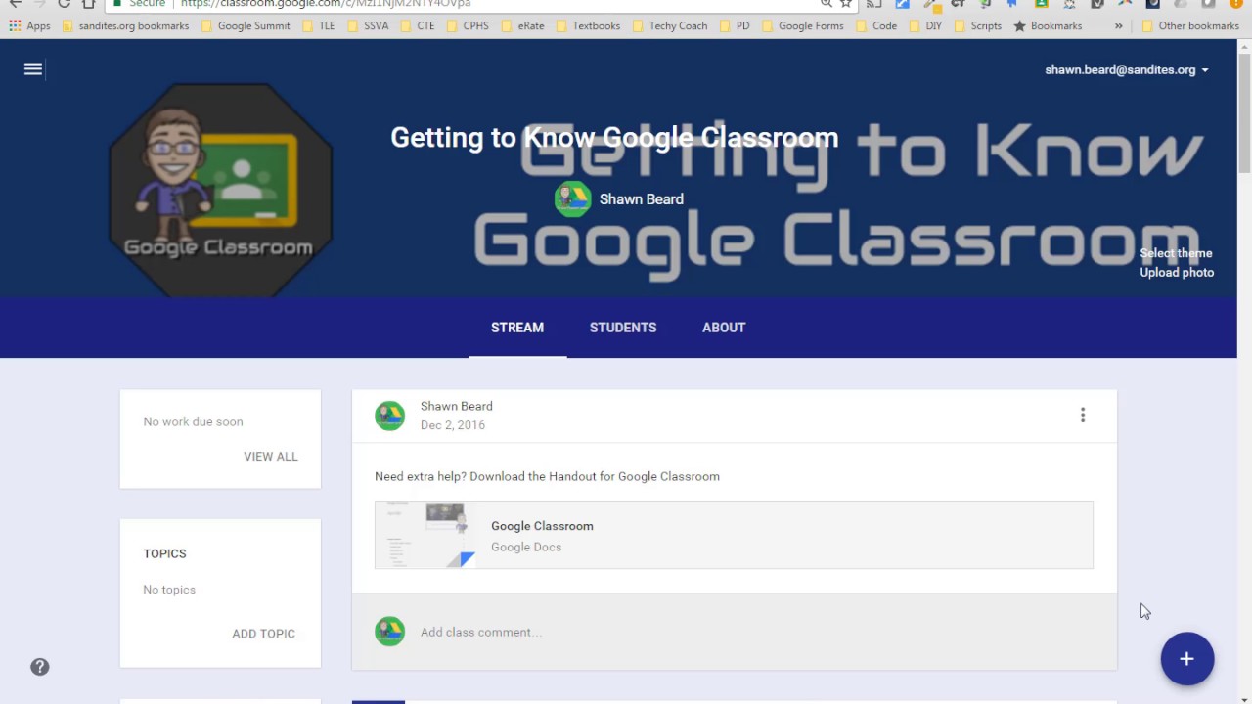The width and height of the screenshot is (1252, 704).
Task: Open the CPHS bookmarks folder
Action: coord(468,26)
